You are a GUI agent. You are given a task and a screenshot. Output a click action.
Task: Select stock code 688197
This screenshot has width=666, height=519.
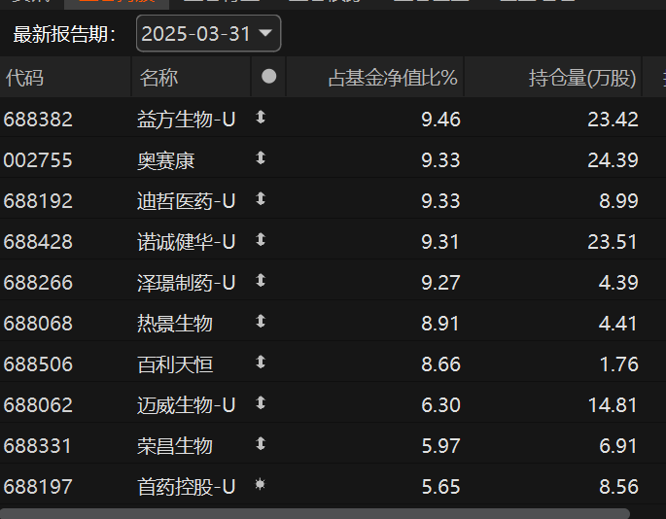tap(38, 486)
